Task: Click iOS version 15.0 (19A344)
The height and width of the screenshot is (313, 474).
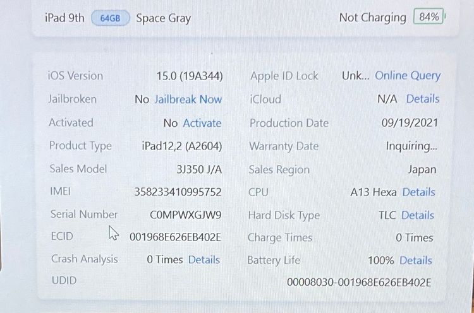Action: pyautogui.click(x=190, y=76)
